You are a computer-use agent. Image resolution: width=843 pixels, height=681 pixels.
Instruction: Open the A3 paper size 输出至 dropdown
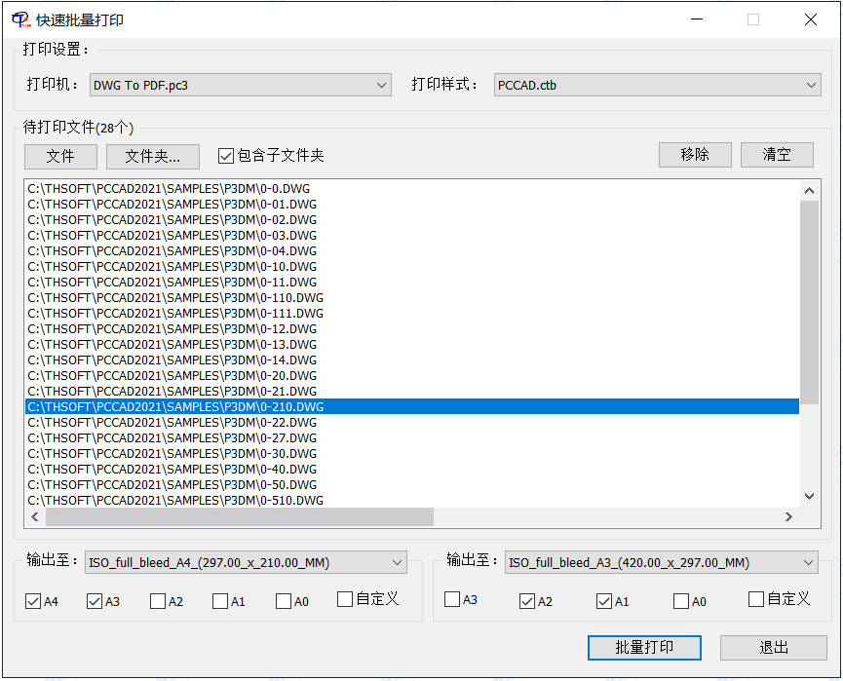(x=661, y=562)
